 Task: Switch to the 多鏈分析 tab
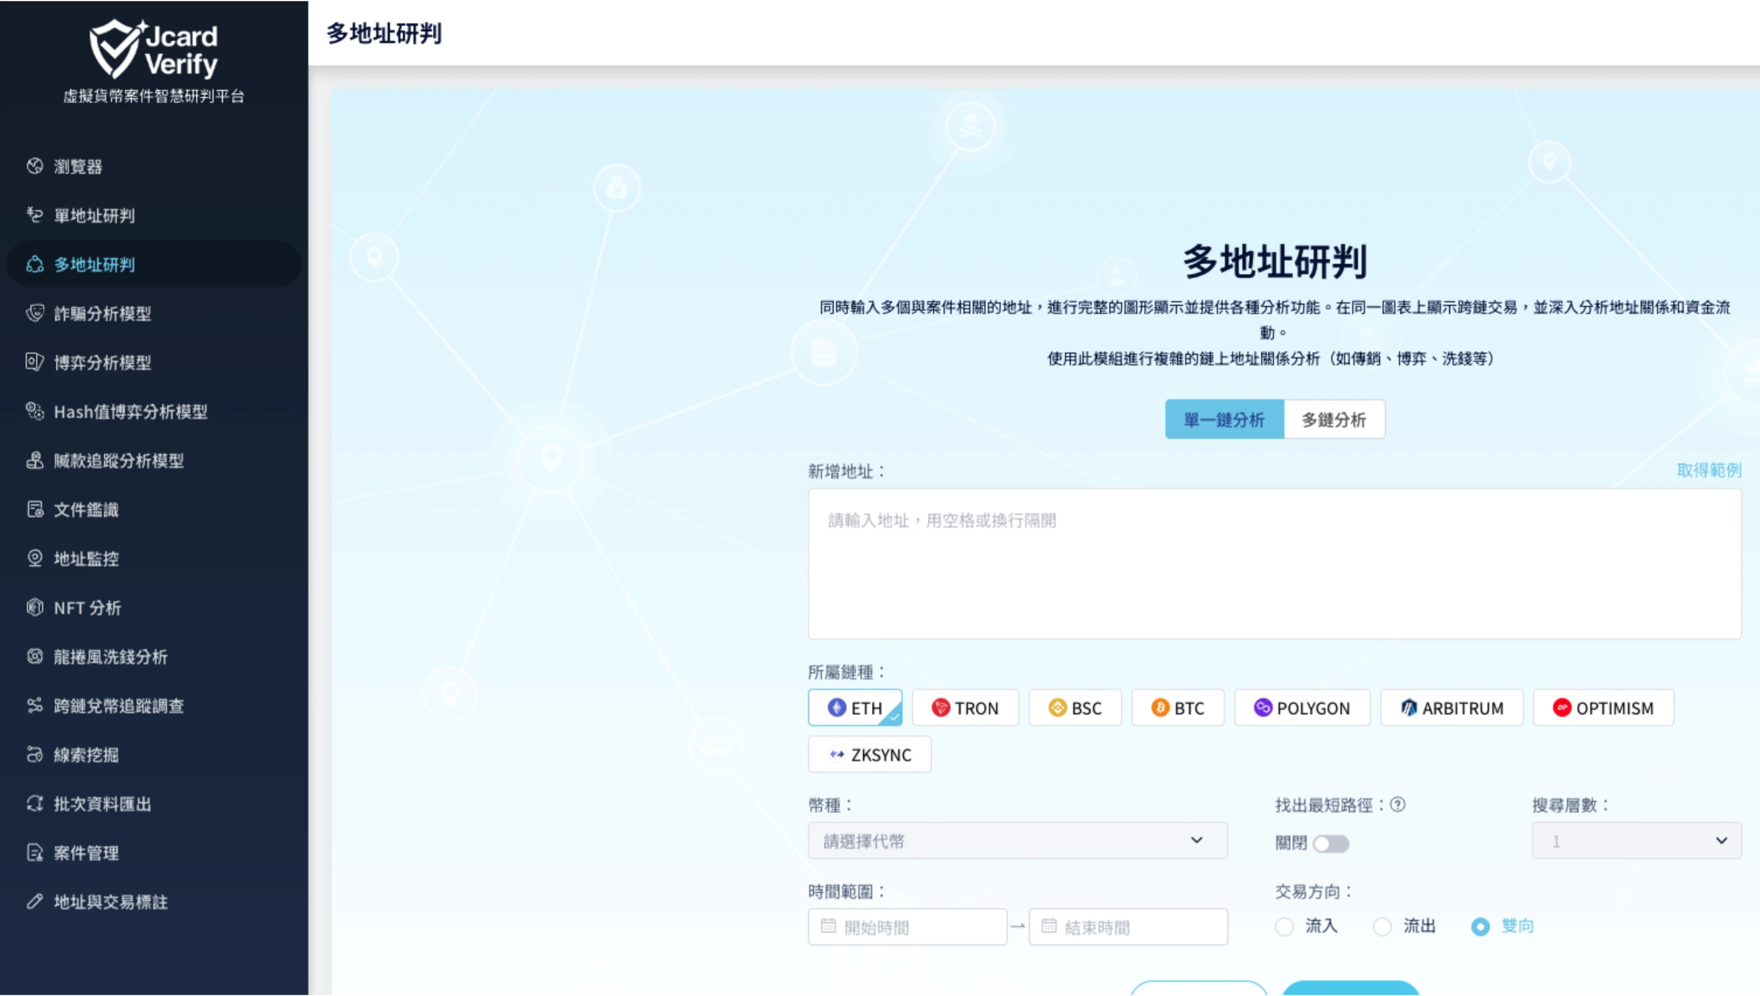[x=1334, y=419]
